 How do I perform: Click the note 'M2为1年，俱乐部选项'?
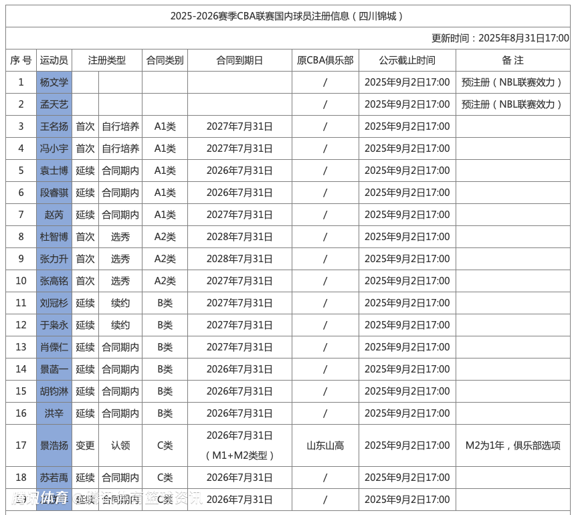tap(512, 445)
